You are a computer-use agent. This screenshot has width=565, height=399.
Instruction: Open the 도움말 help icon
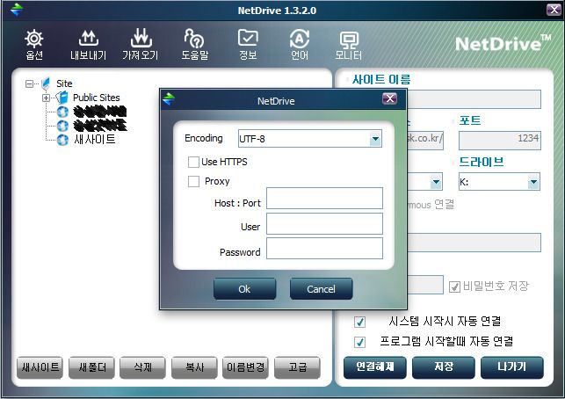pyautogui.click(x=194, y=38)
